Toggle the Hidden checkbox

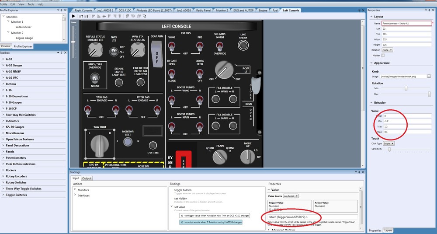point(383,55)
